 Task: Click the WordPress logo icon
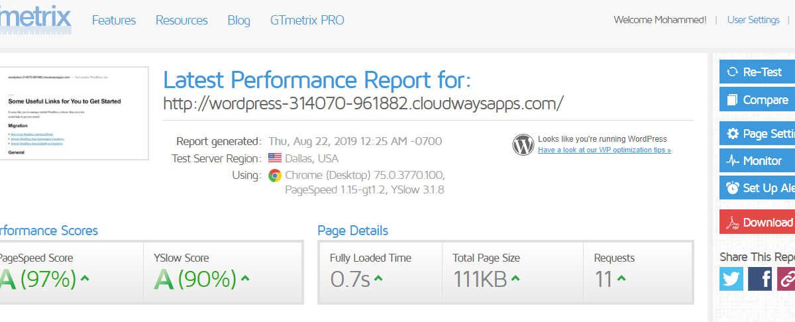pyautogui.click(x=523, y=144)
